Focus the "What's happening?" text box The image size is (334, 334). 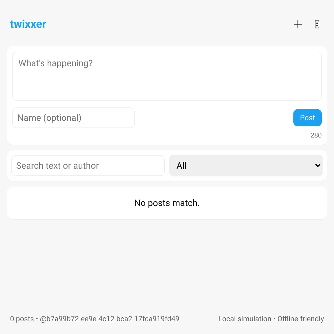click(167, 76)
